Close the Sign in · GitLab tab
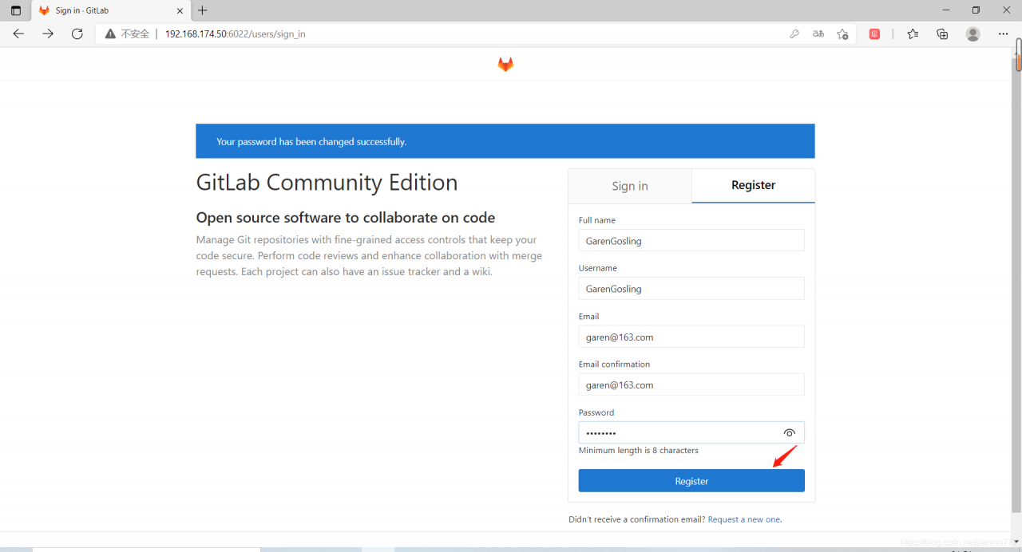The image size is (1022, 552). click(180, 10)
